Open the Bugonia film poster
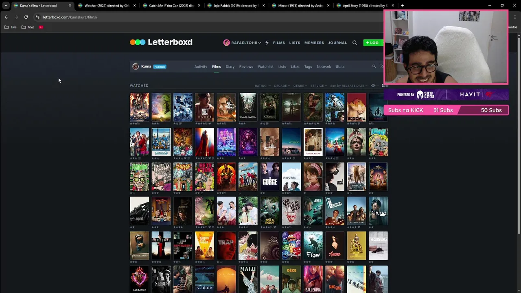This screenshot has width=521, height=293. pyautogui.click(x=357, y=107)
